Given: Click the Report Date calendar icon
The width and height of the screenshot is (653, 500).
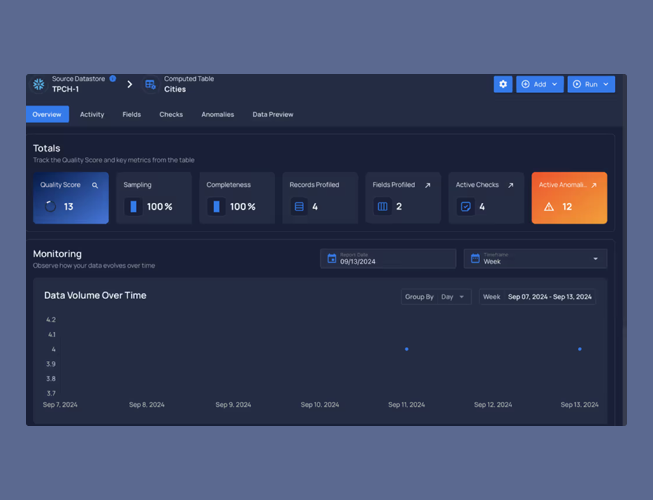Looking at the screenshot, I should (332, 258).
